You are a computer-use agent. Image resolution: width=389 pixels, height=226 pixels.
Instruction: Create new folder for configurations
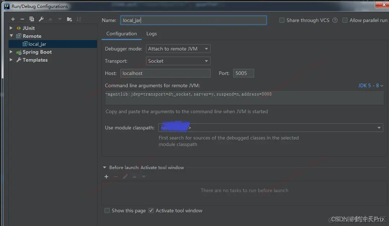[x=69, y=19]
